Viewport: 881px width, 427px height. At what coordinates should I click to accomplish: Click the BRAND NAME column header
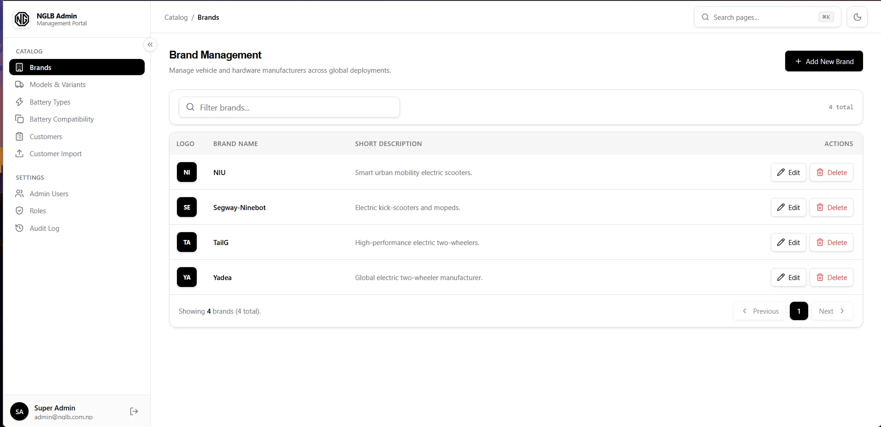[x=235, y=144]
